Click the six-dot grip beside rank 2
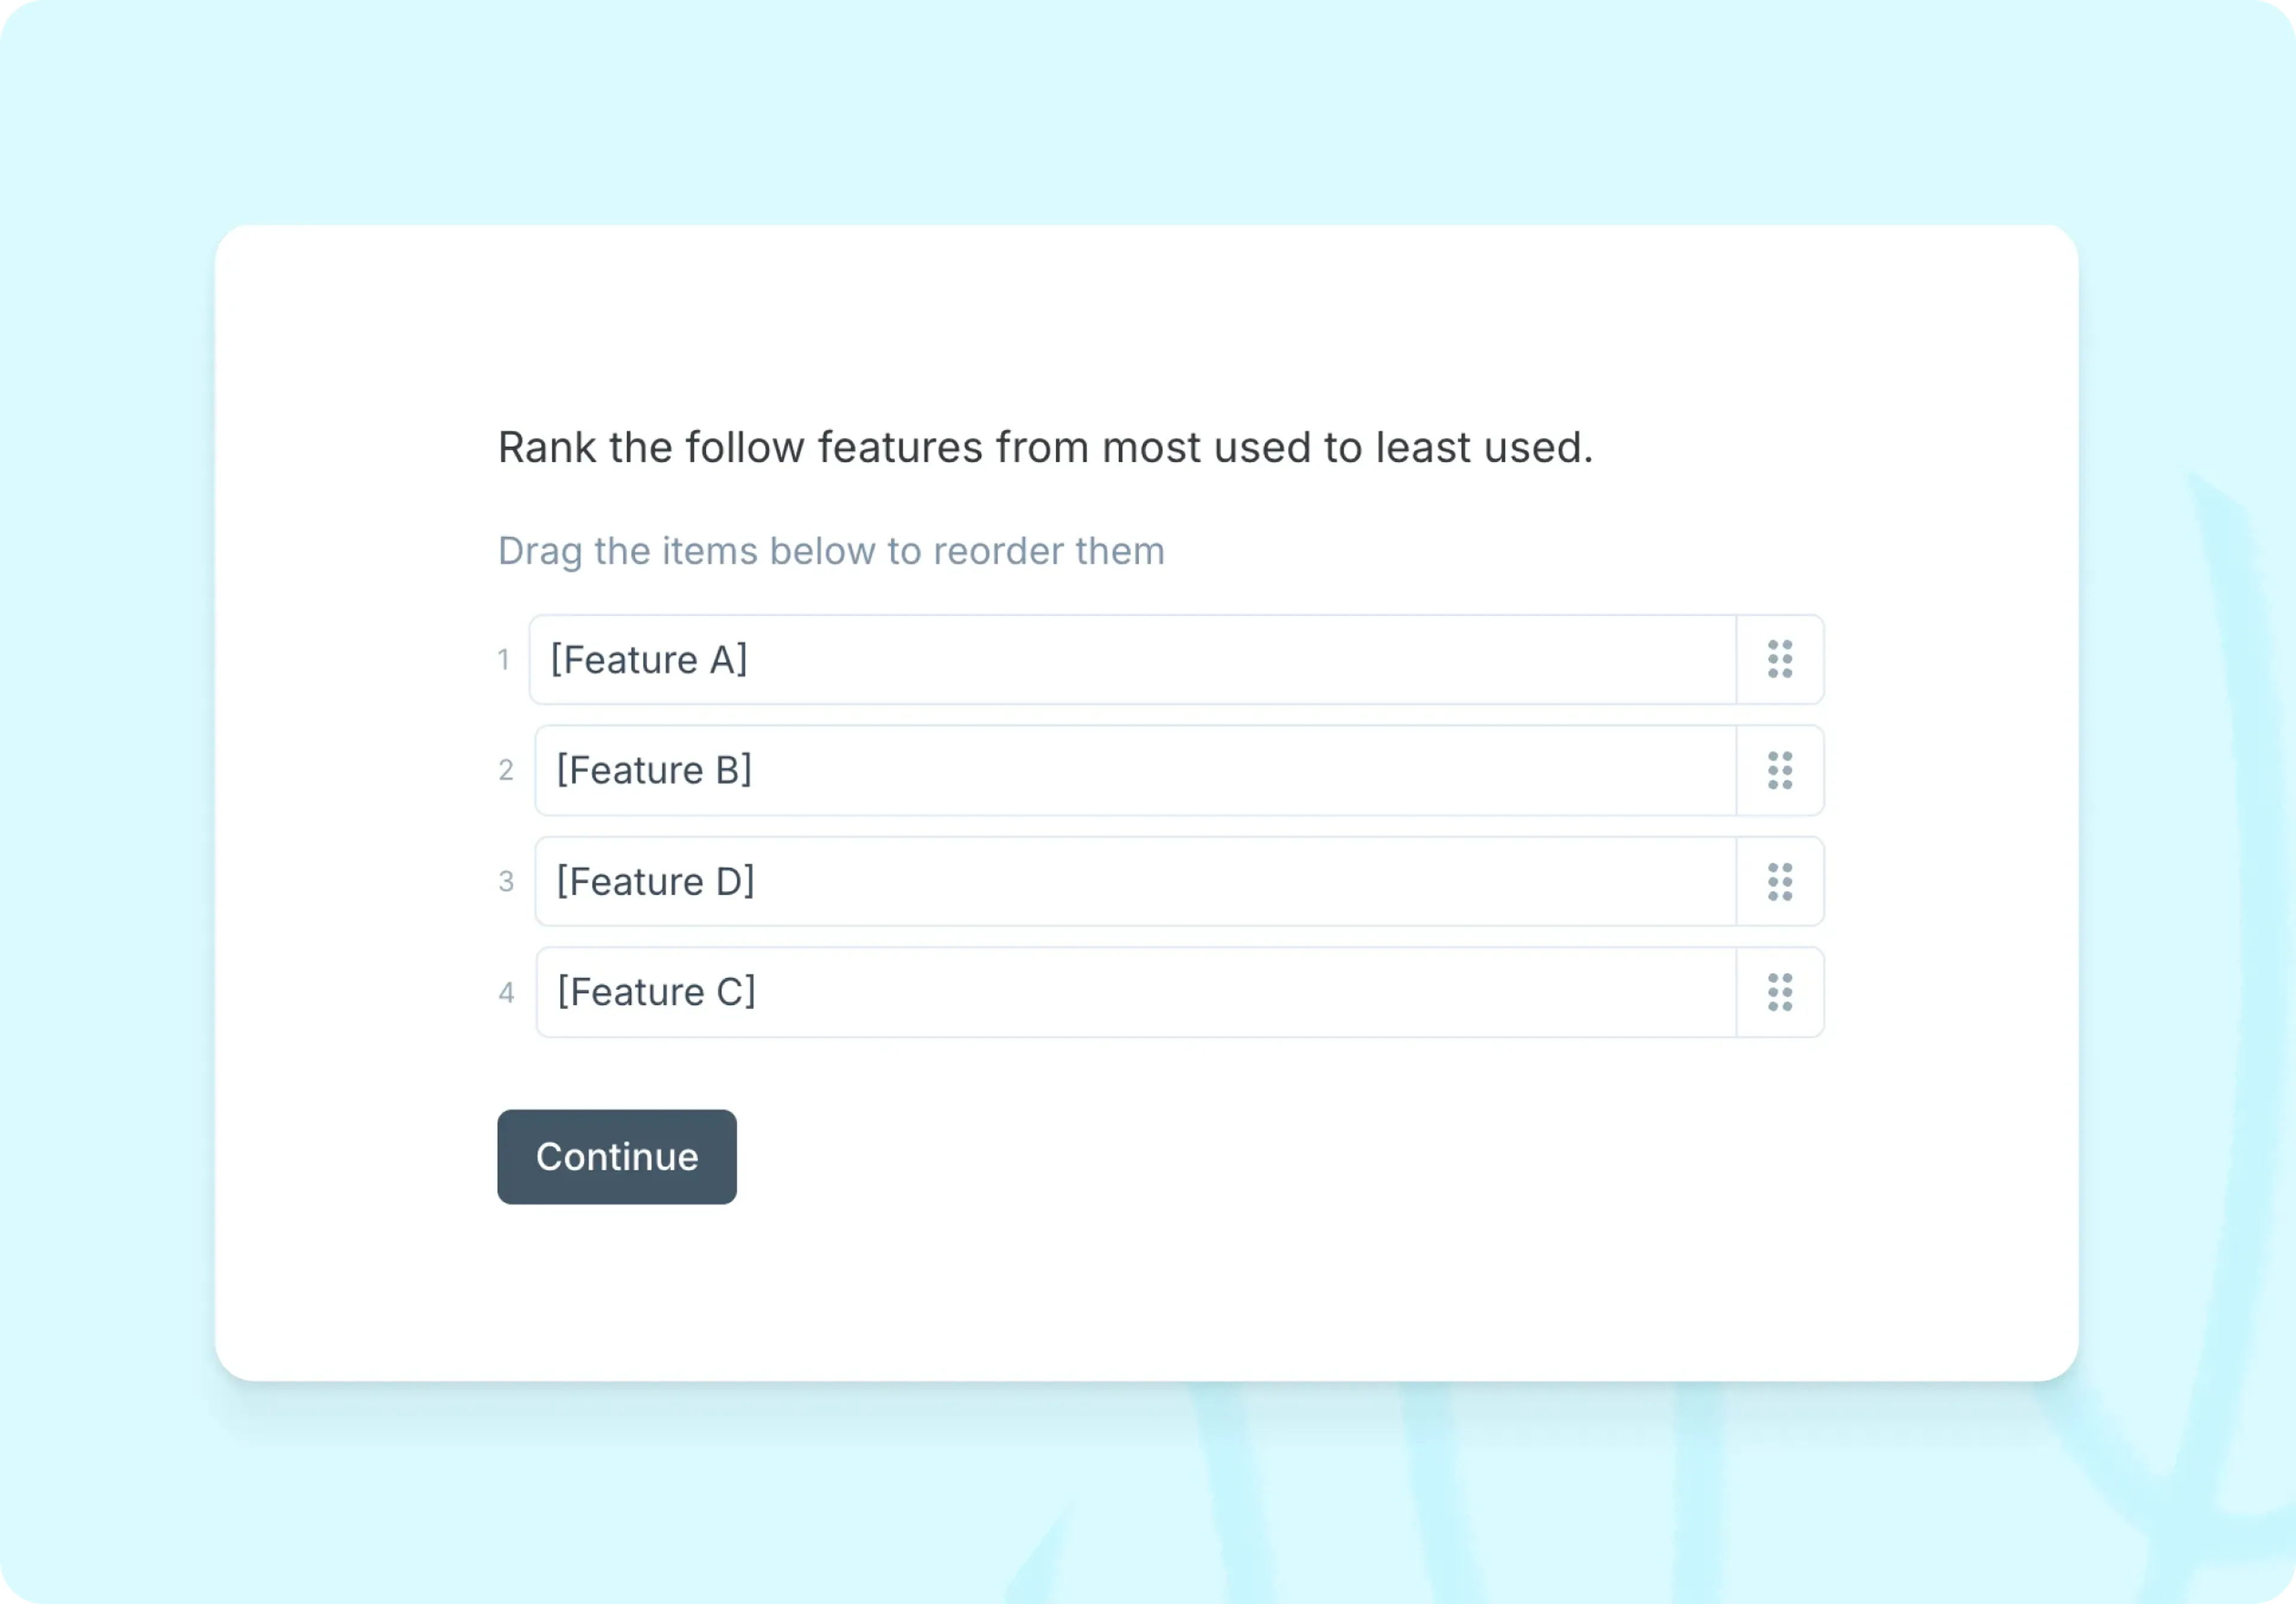Viewport: 2296px width, 1604px height. click(x=1779, y=771)
